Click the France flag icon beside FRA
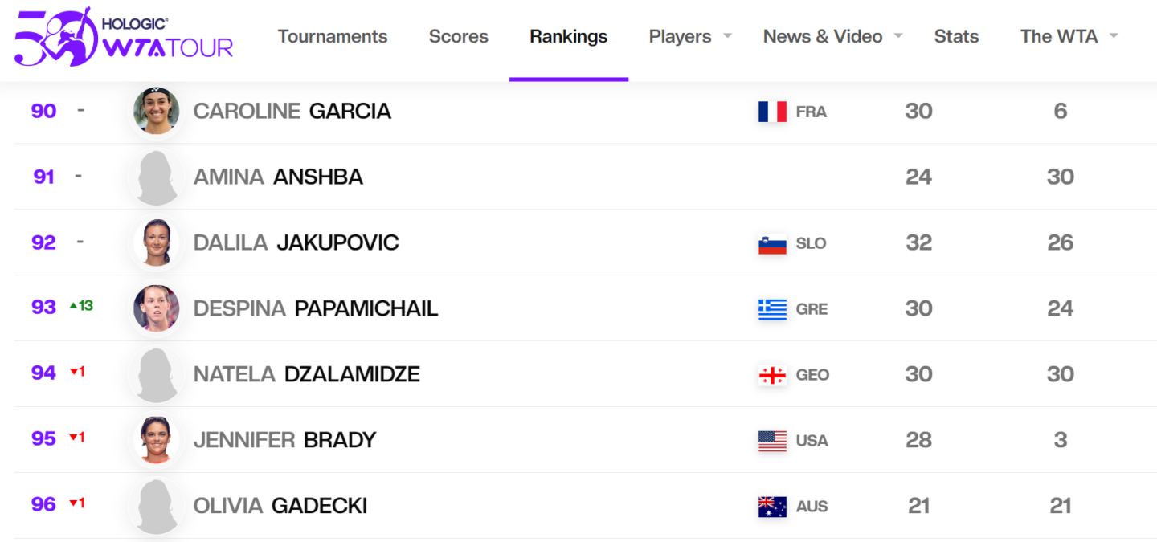Viewport: 1157px width, 542px height. [772, 112]
